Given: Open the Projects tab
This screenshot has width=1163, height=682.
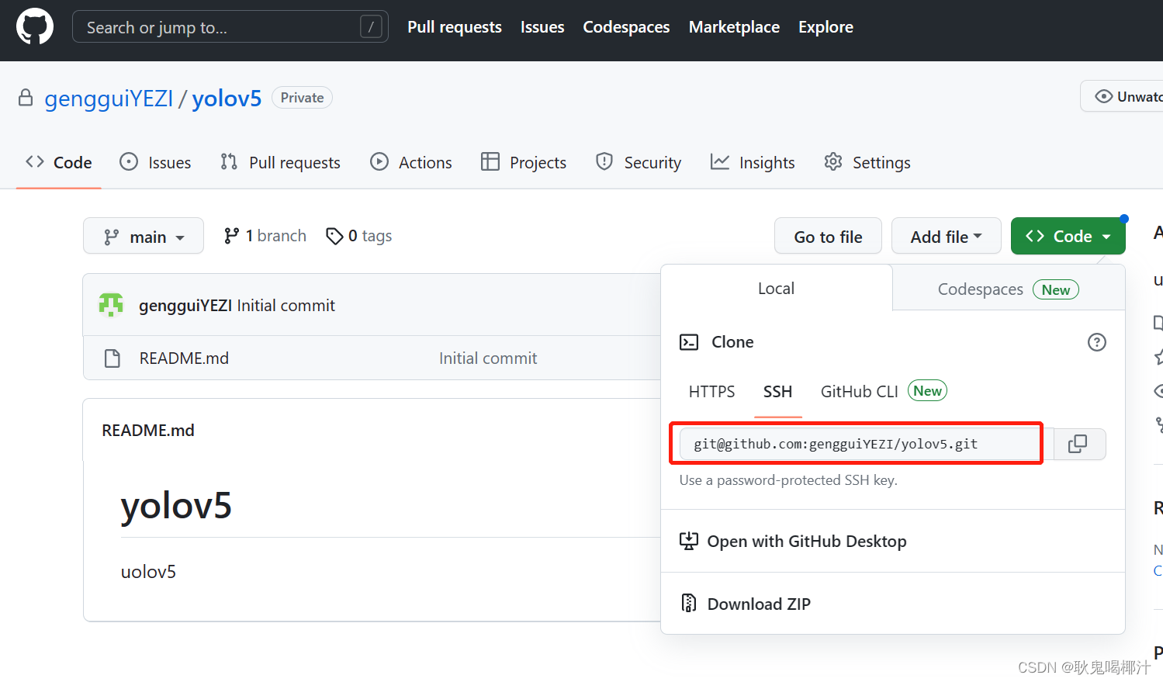Looking at the screenshot, I should click(524, 162).
